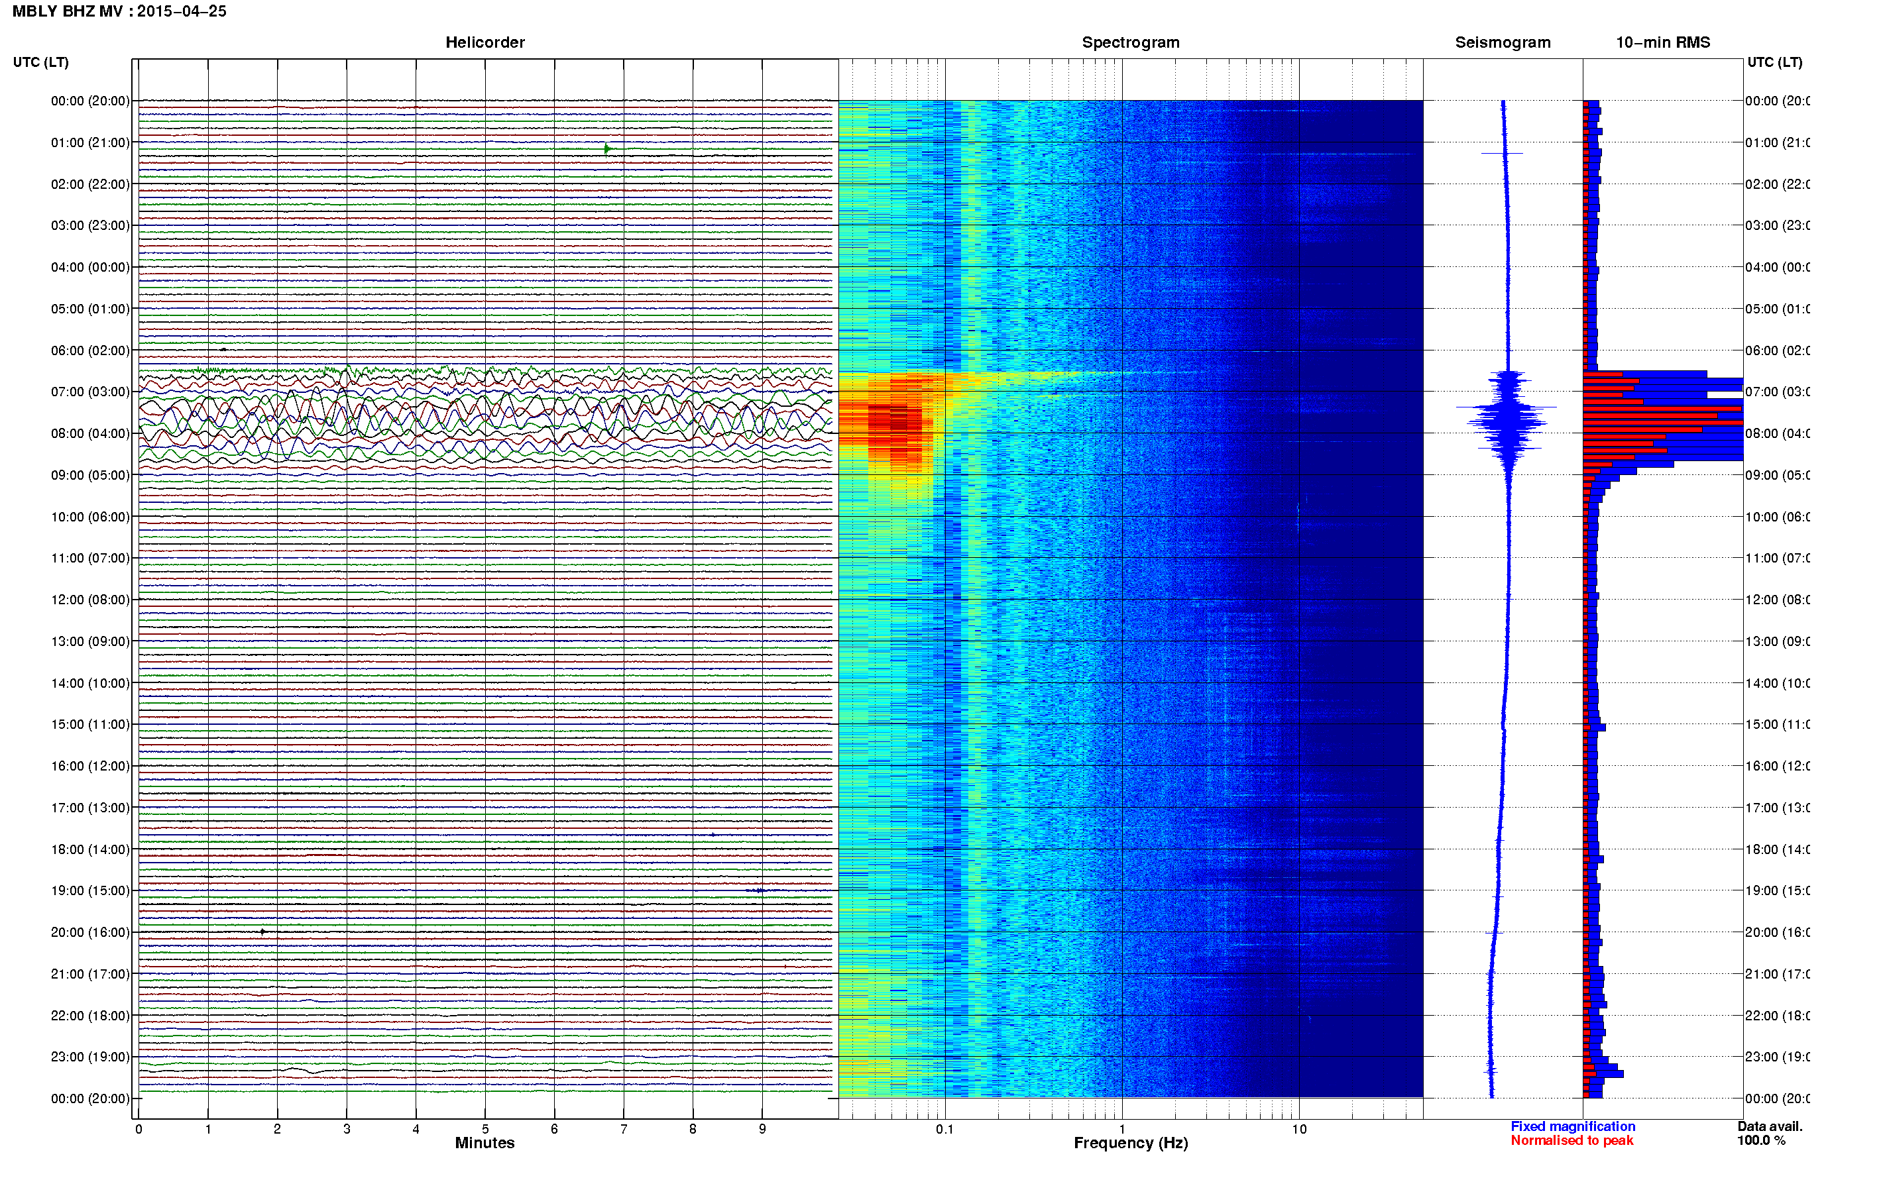The image size is (1885, 1178).
Task: Click left time label 23:00 (19:00)
Action: pos(90,1057)
